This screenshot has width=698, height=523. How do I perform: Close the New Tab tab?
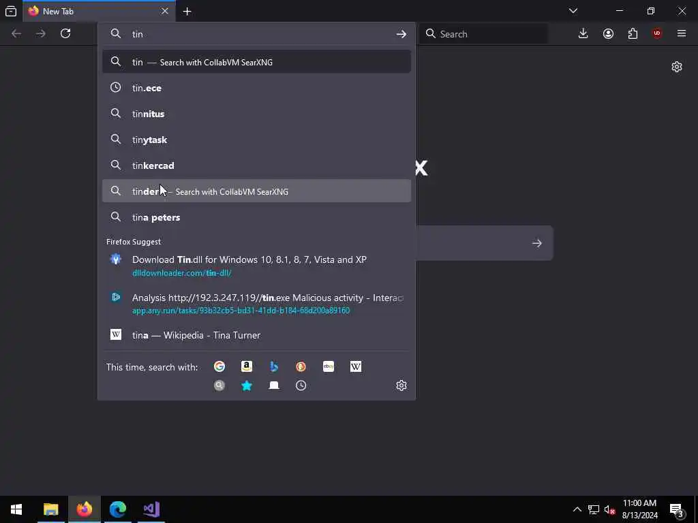[x=165, y=11]
